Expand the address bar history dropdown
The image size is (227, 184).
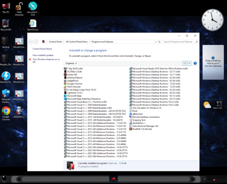tap(156, 42)
